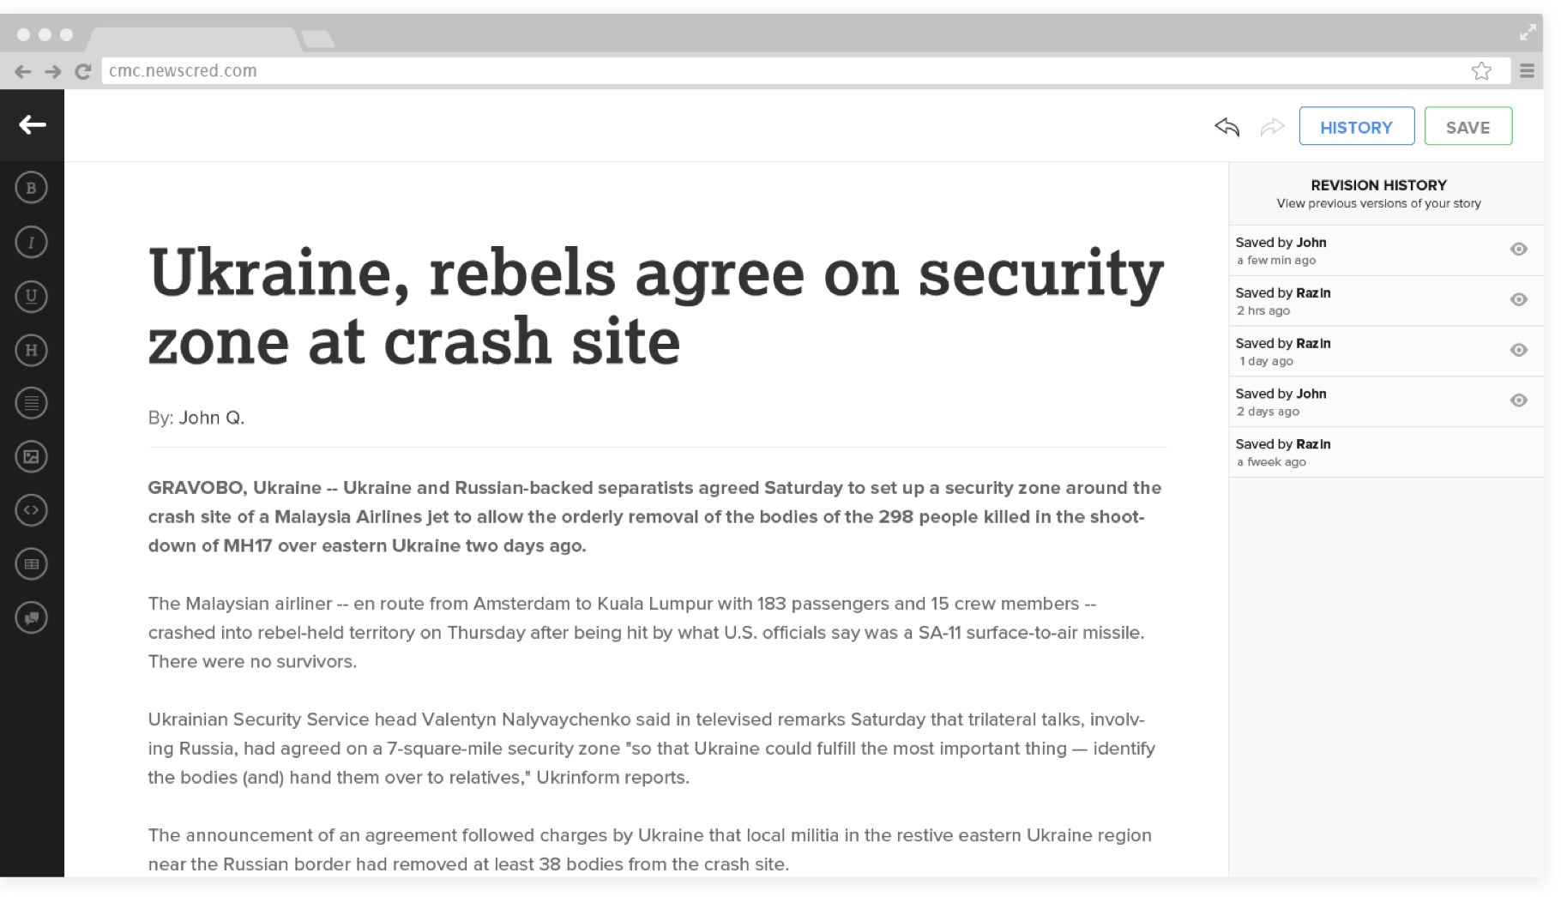Click the paragraph alignment icon
This screenshot has height=897, width=1561.
click(32, 403)
